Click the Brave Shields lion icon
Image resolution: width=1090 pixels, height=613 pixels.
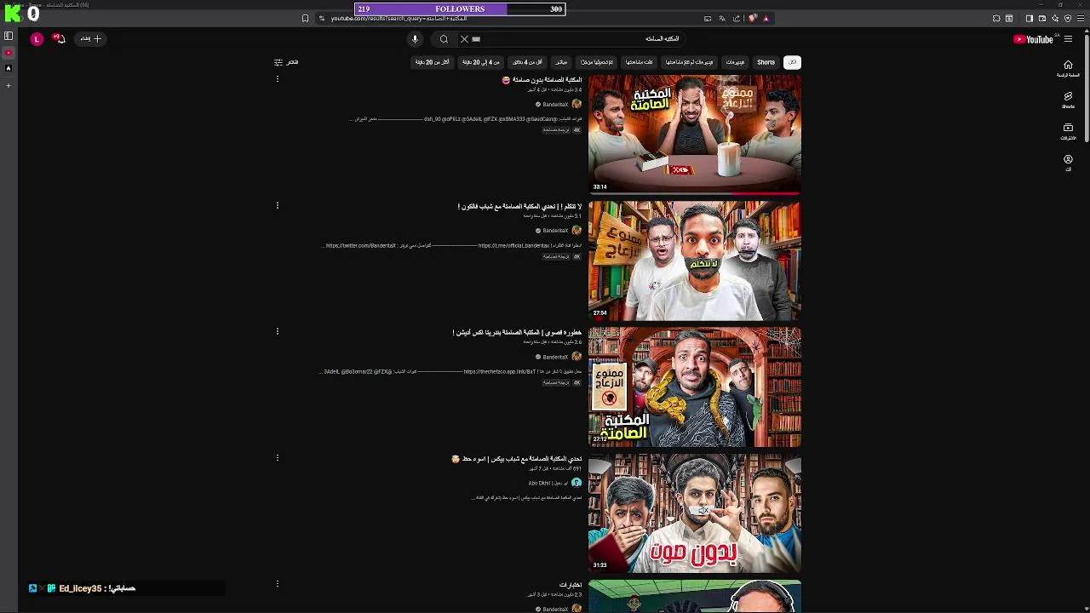(753, 19)
